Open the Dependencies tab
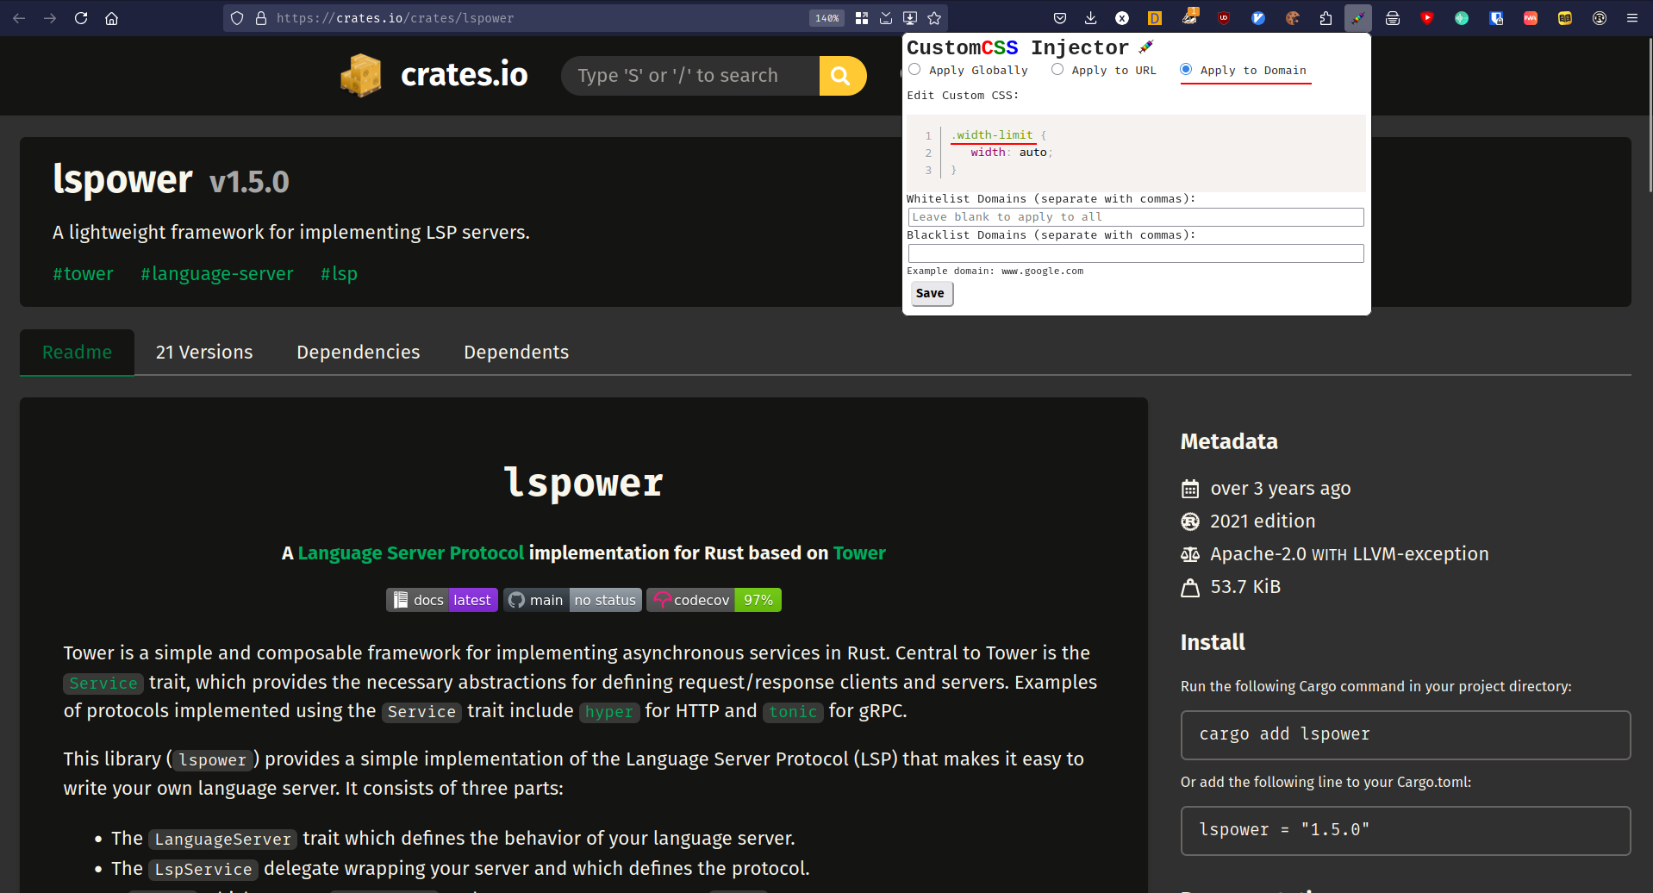 pos(358,353)
